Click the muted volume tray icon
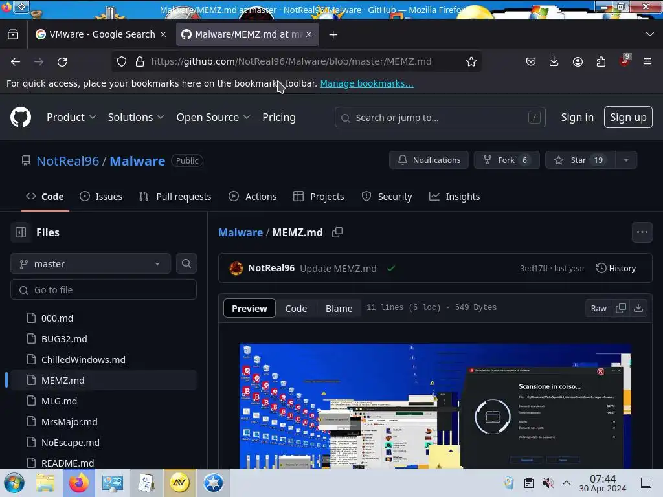663x497 pixels. tap(548, 483)
